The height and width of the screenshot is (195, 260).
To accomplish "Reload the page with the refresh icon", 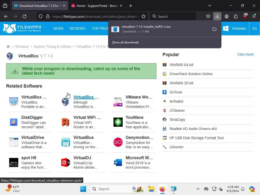I will coord(24,17).
